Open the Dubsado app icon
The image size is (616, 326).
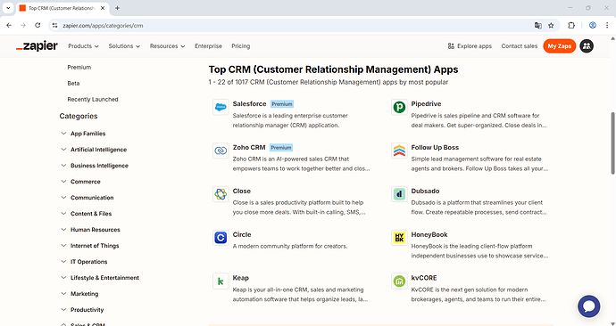399,194
